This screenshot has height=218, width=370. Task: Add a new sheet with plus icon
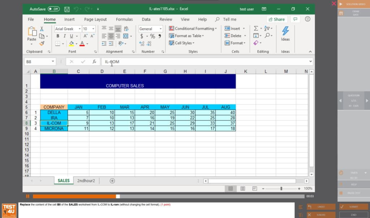(x=112, y=181)
